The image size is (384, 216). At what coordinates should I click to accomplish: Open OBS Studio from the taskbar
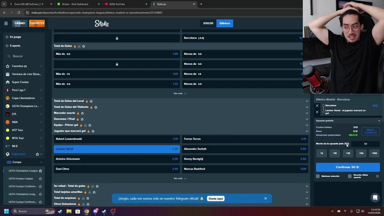point(113,211)
